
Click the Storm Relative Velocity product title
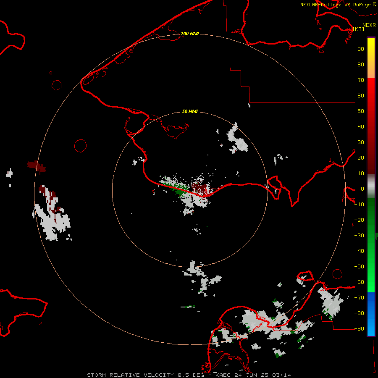(x=189, y=375)
